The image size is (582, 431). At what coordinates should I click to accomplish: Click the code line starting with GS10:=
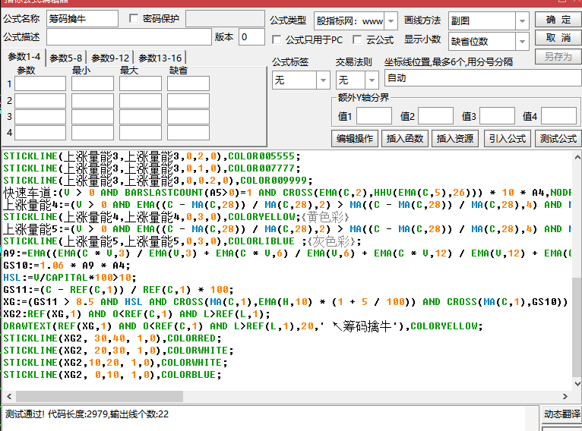(x=67, y=266)
